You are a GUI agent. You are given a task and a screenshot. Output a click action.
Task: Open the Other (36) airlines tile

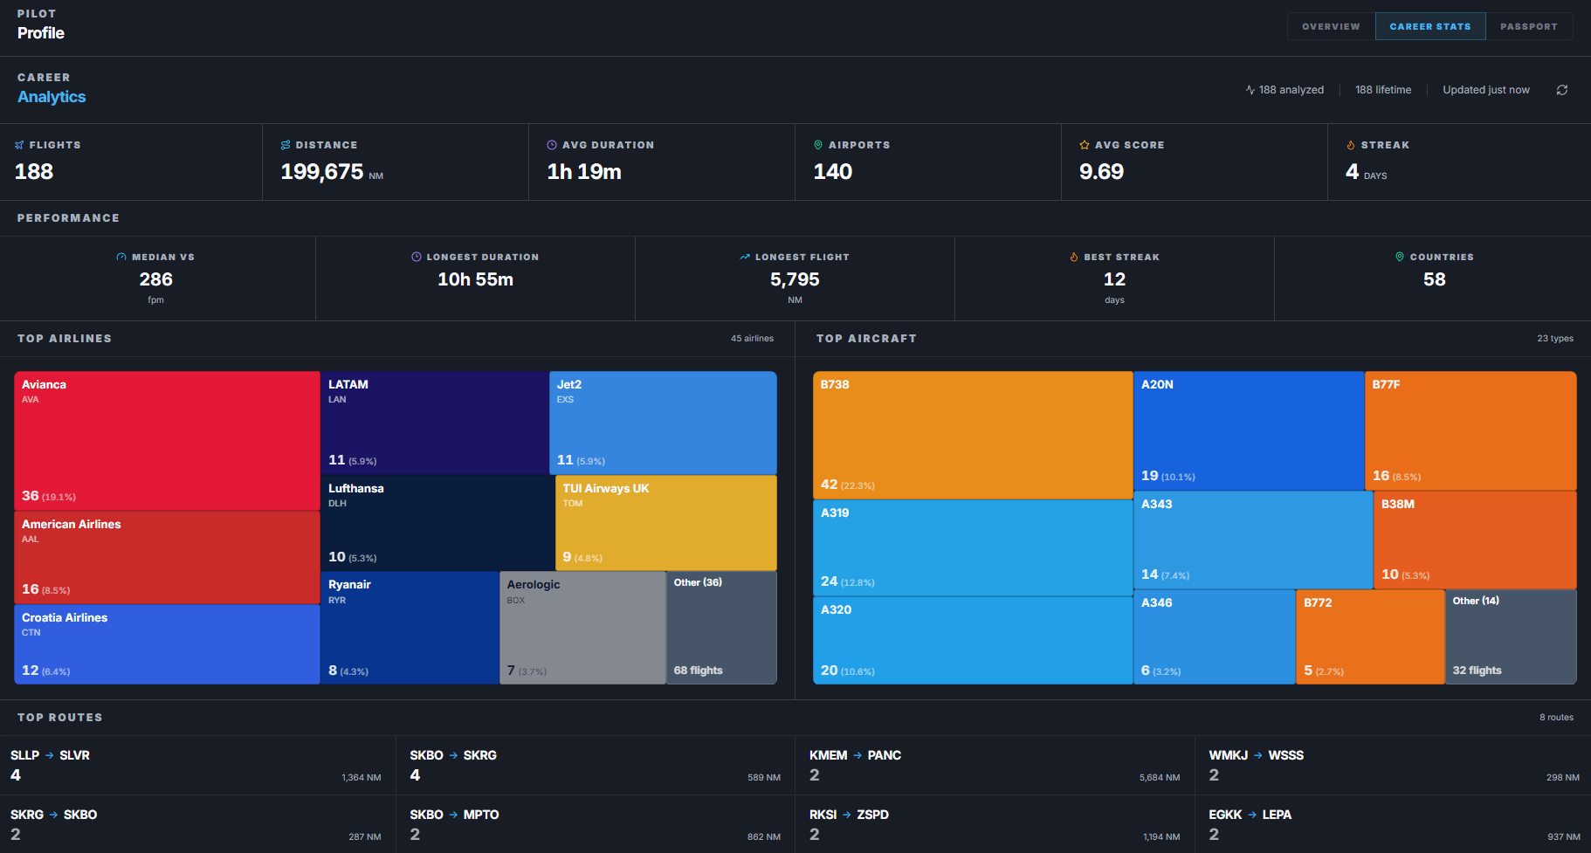[721, 628]
